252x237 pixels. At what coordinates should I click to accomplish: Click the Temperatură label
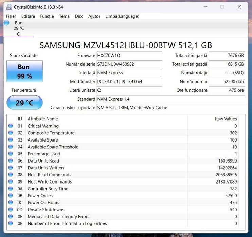tap(24, 90)
